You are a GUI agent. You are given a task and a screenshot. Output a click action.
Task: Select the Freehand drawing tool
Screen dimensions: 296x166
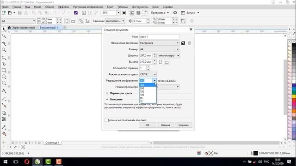click(4, 58)
